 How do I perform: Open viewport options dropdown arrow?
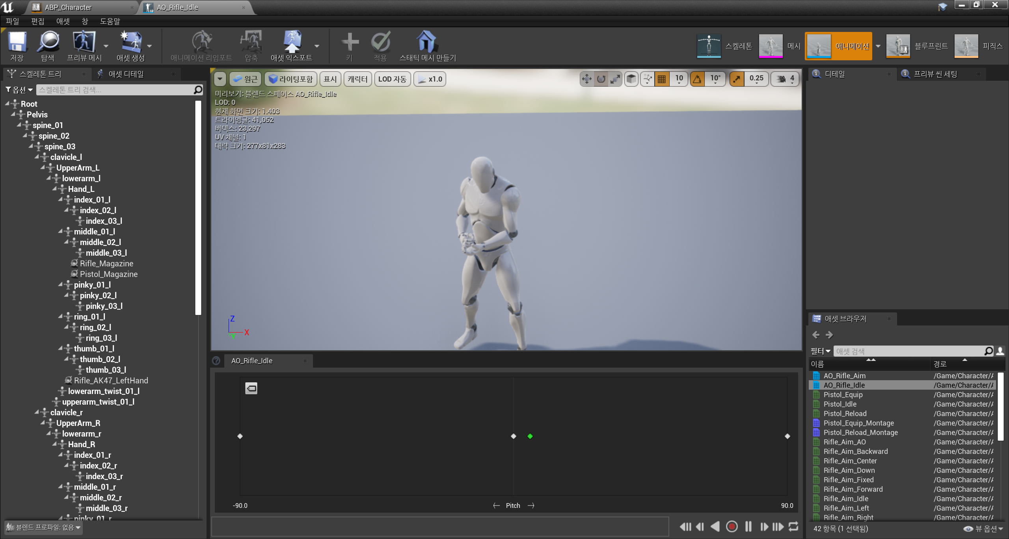(220, 79)
